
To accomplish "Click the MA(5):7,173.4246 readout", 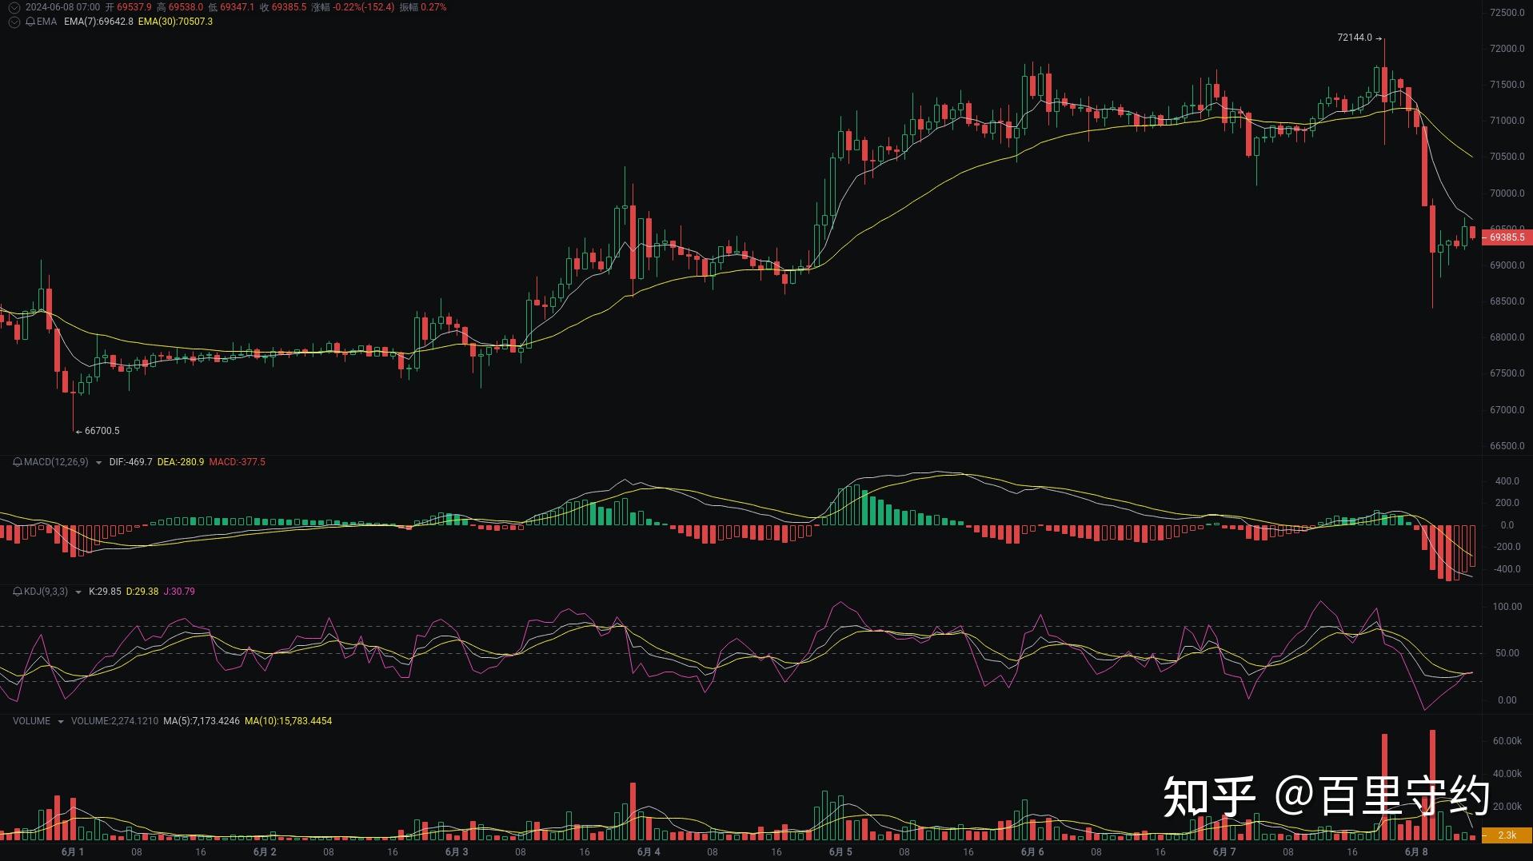I will (x=202, y=721).
